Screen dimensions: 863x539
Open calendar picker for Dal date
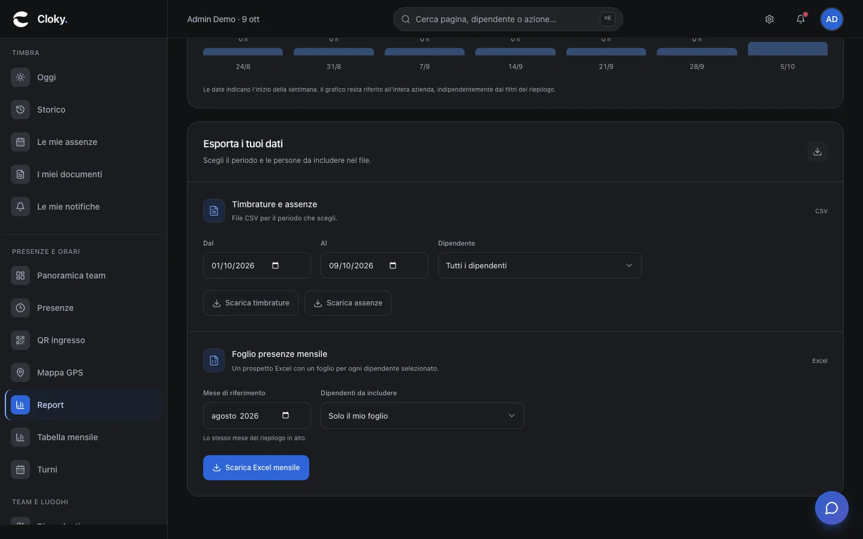pyautogui.click(x=276, y=265)
